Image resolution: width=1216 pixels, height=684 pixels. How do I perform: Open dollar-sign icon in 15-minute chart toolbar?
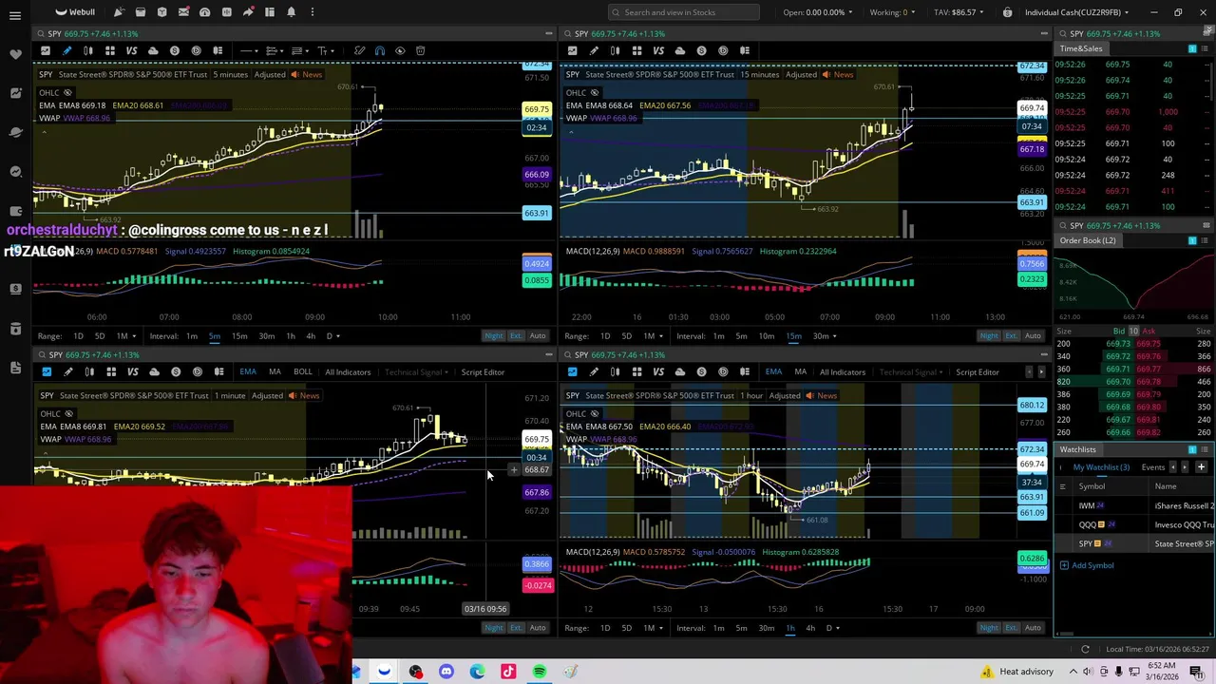point(701,50)
